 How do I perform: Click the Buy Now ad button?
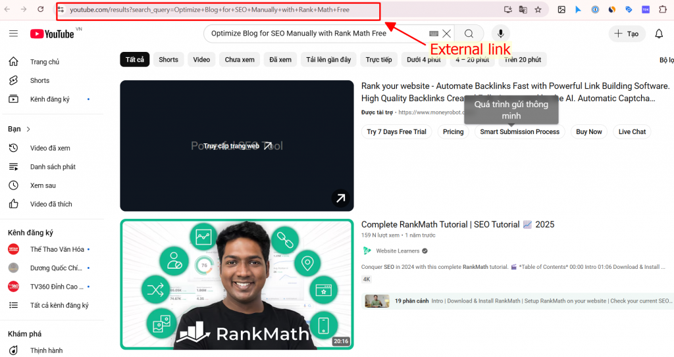pyautogui.click(x=589, y=132)
